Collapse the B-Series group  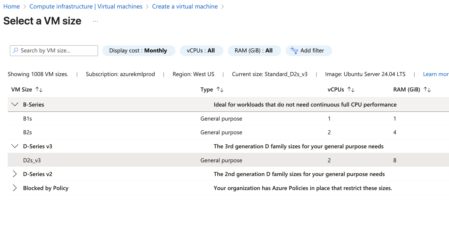(x=15, y=105)
